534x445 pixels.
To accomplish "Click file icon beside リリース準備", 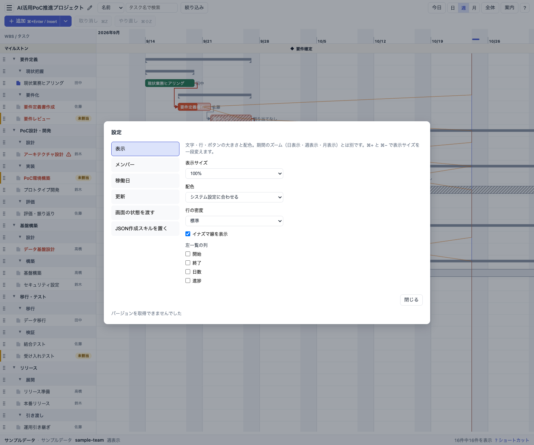I will pos(18,392).
